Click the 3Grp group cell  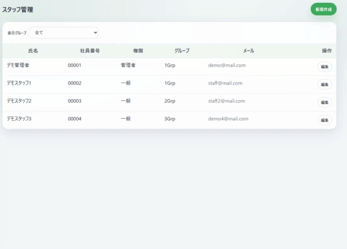tap(169, 119)
